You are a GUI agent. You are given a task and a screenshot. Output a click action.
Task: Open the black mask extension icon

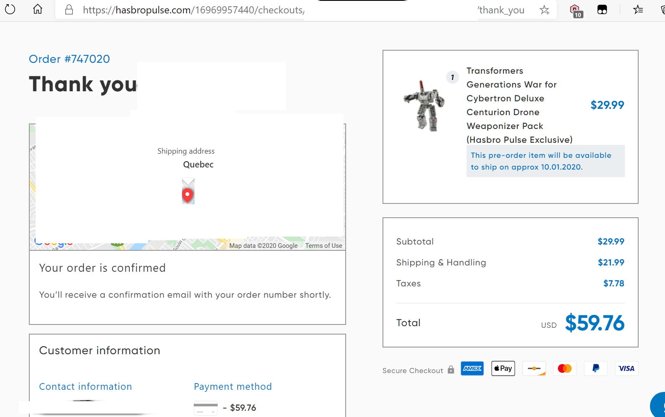tap(602, 10)
